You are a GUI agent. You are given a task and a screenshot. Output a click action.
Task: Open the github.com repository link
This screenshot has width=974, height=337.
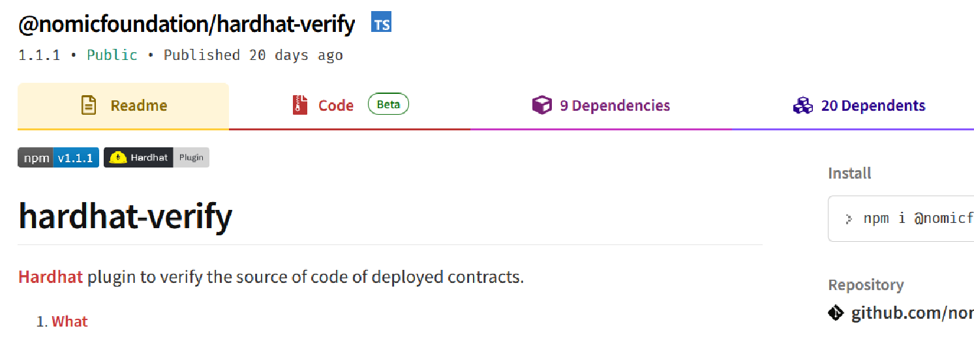[912, 313]
